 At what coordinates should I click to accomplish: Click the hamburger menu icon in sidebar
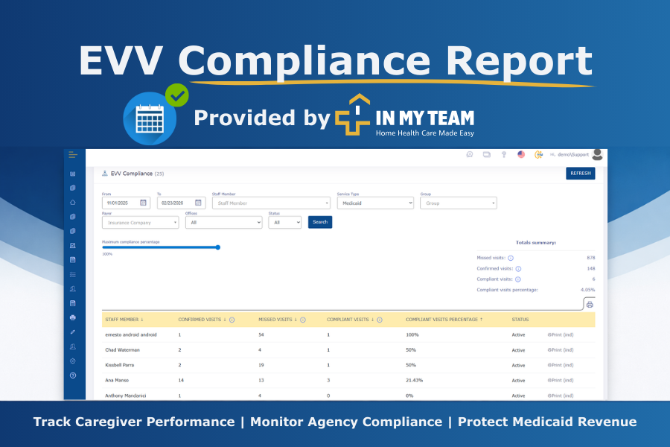[72, 155]
